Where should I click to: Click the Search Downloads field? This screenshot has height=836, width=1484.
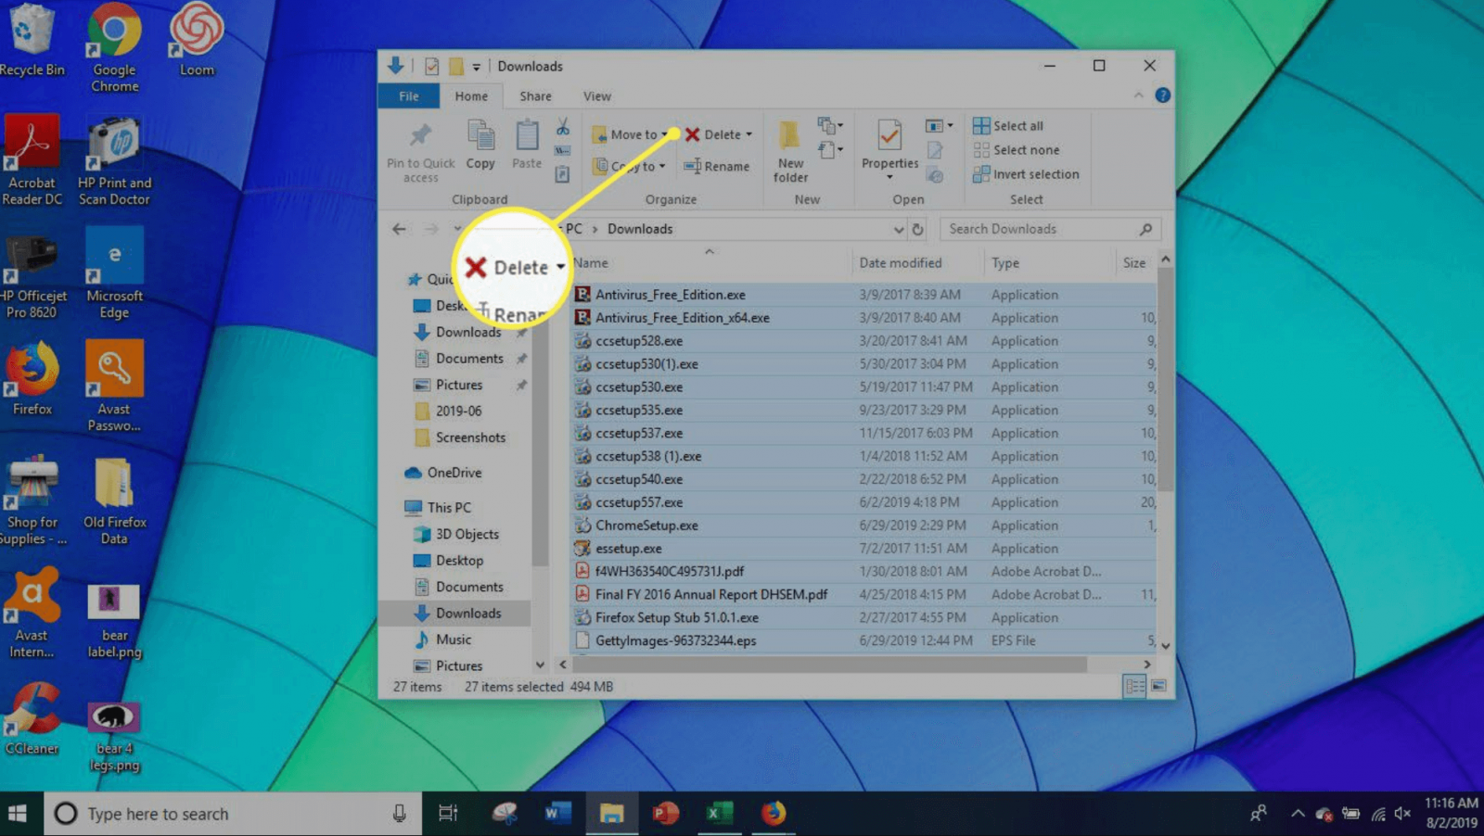coord(1050,229)
